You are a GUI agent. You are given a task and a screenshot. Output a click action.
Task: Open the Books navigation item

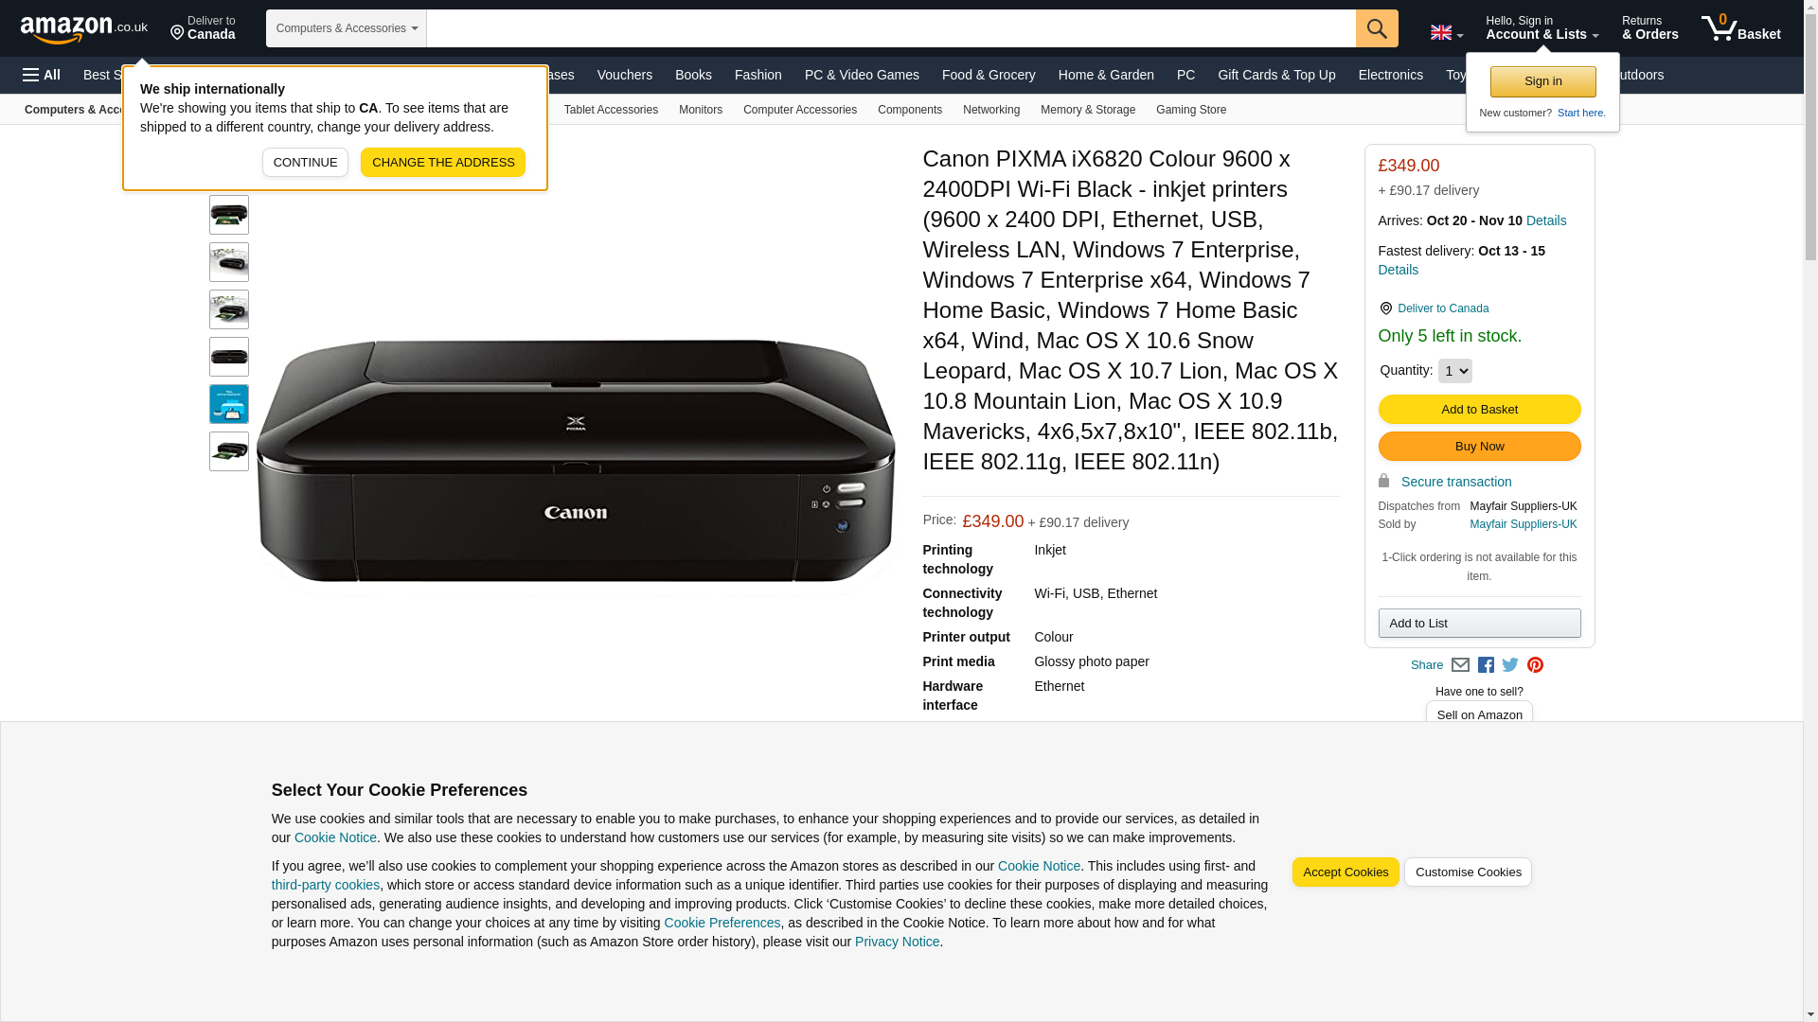(x=693, y=75)
